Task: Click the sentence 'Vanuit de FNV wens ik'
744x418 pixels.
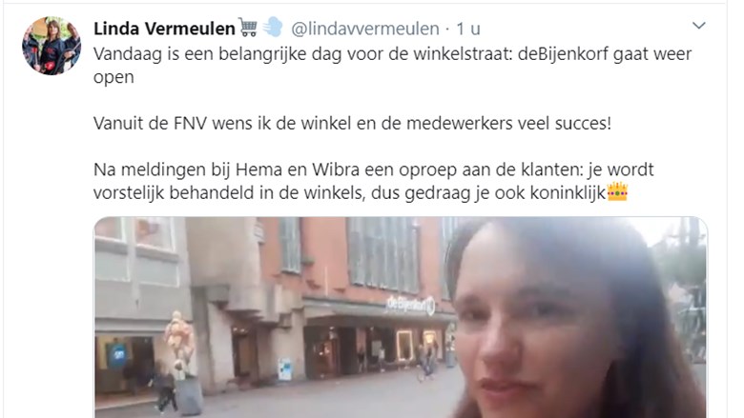Action: [x=353, y=124]
